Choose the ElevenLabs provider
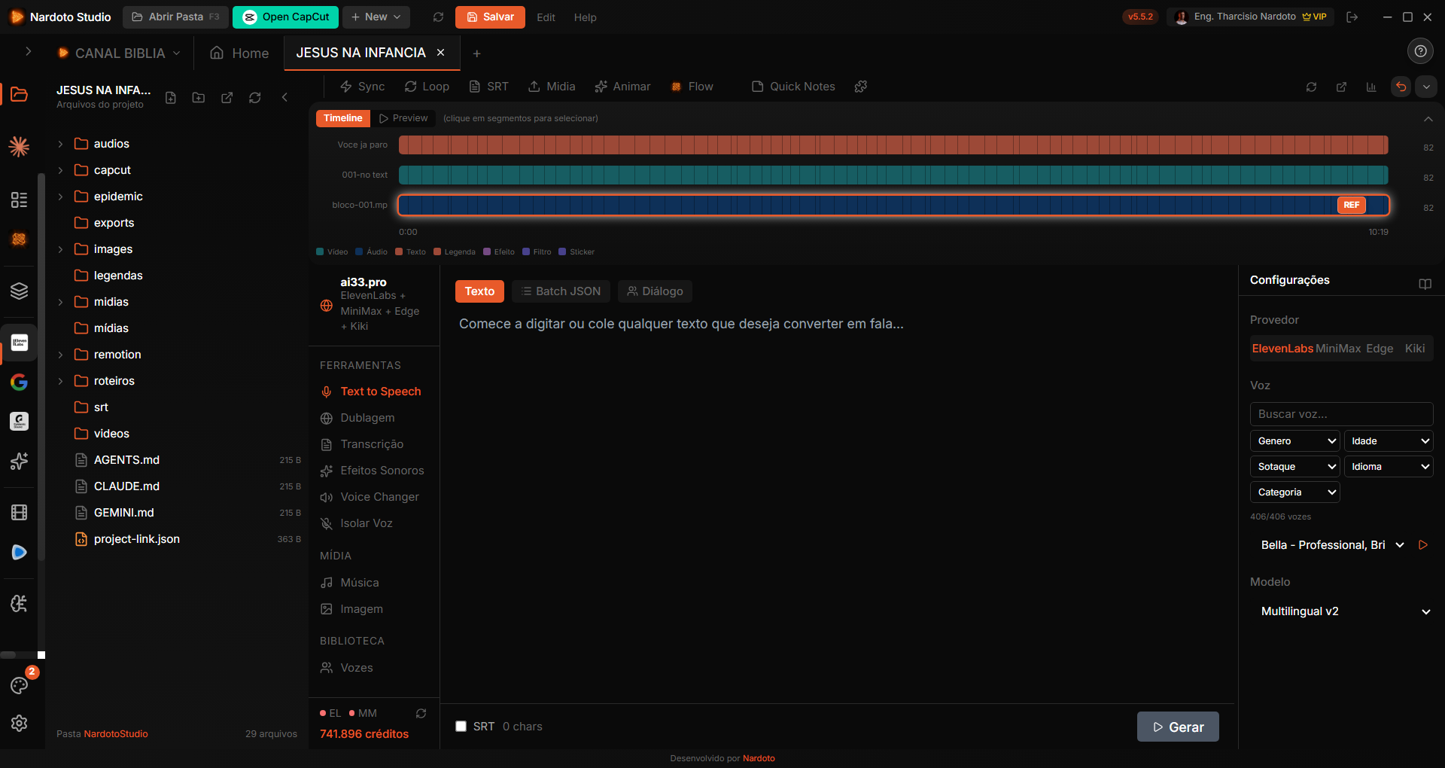The image size is (1445, 768). pyautogui.click(x=1282, y=349)
